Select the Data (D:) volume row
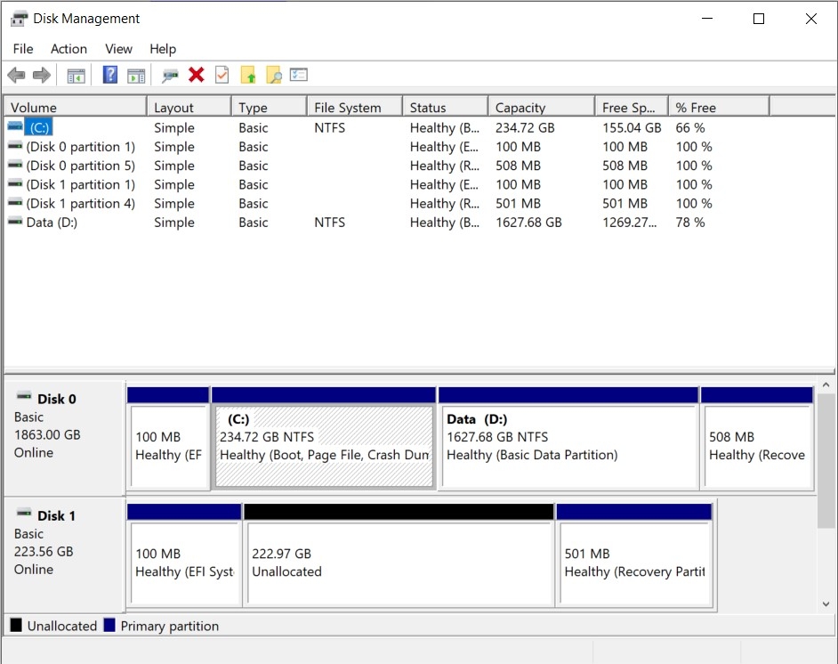The image size is (838, 664). click(x=387, y=222)
